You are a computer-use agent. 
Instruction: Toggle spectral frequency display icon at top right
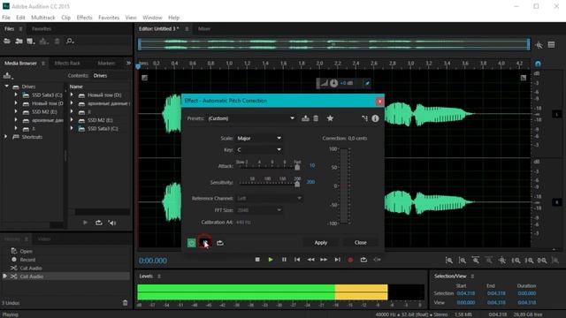pos(551,45)
